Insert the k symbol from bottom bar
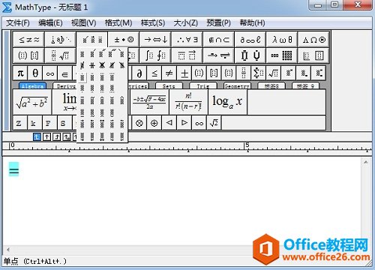The image size is (375, 270). [x=35, y=123]
